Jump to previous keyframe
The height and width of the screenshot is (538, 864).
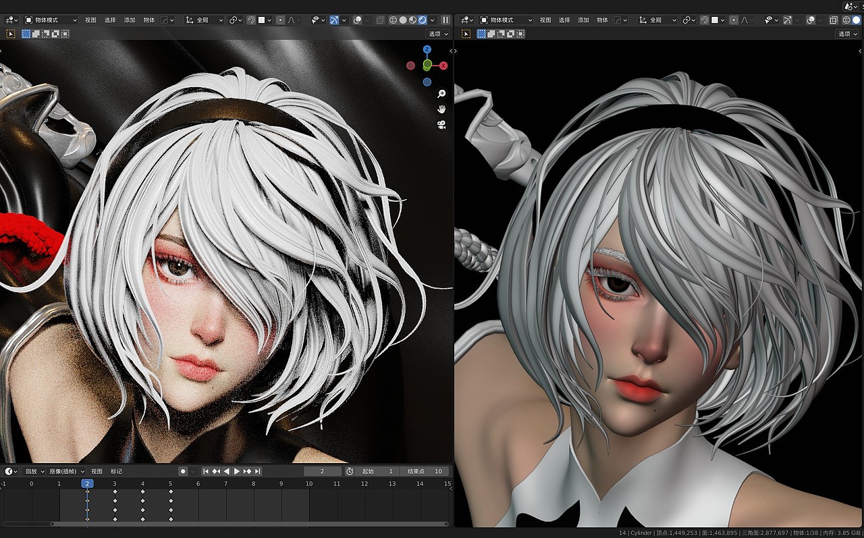216,471
